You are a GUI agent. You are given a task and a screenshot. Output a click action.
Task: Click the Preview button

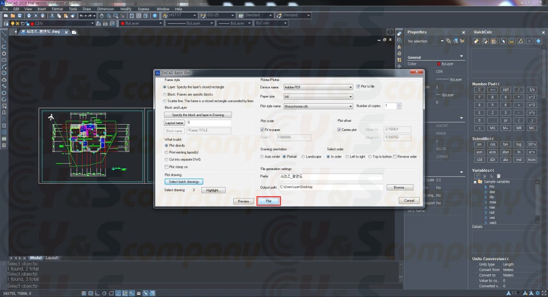[x=243, y=201]
